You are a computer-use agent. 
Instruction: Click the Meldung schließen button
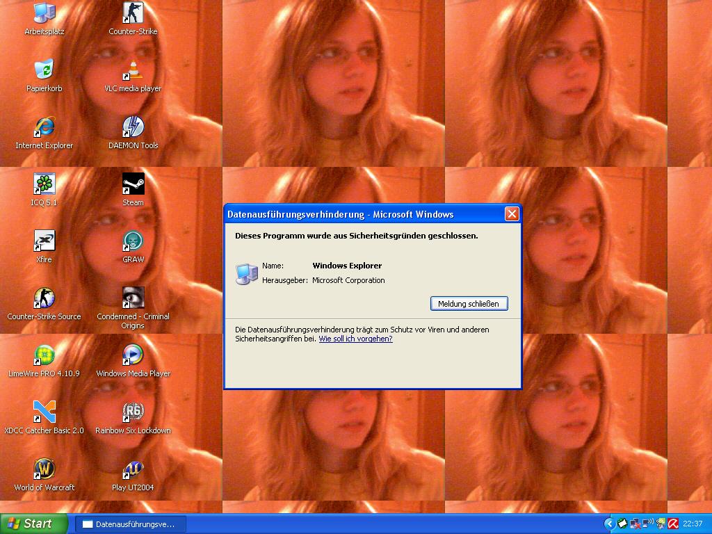pyautogui.click(x=469, y=304)
